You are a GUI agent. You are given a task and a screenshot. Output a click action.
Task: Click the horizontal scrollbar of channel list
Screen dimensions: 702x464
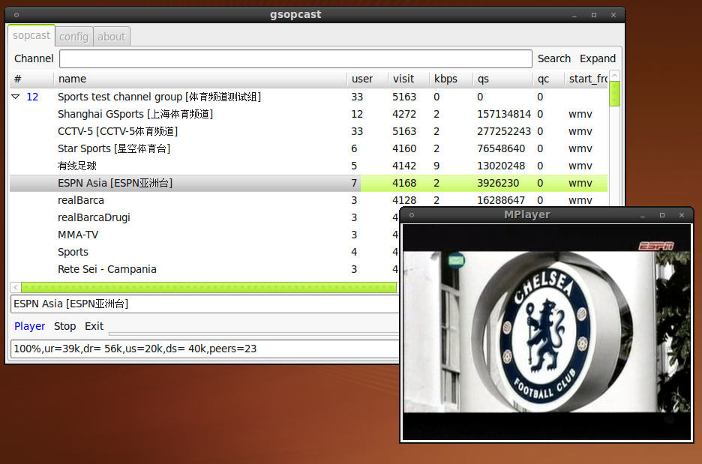click(208, 287)
